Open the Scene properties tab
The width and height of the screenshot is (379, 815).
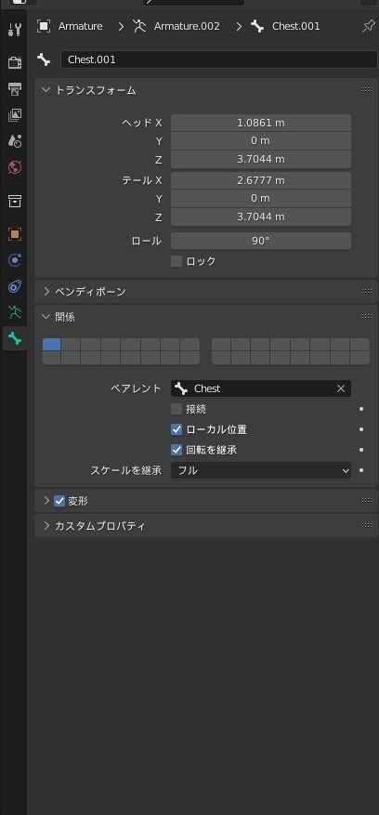point(15,141)
